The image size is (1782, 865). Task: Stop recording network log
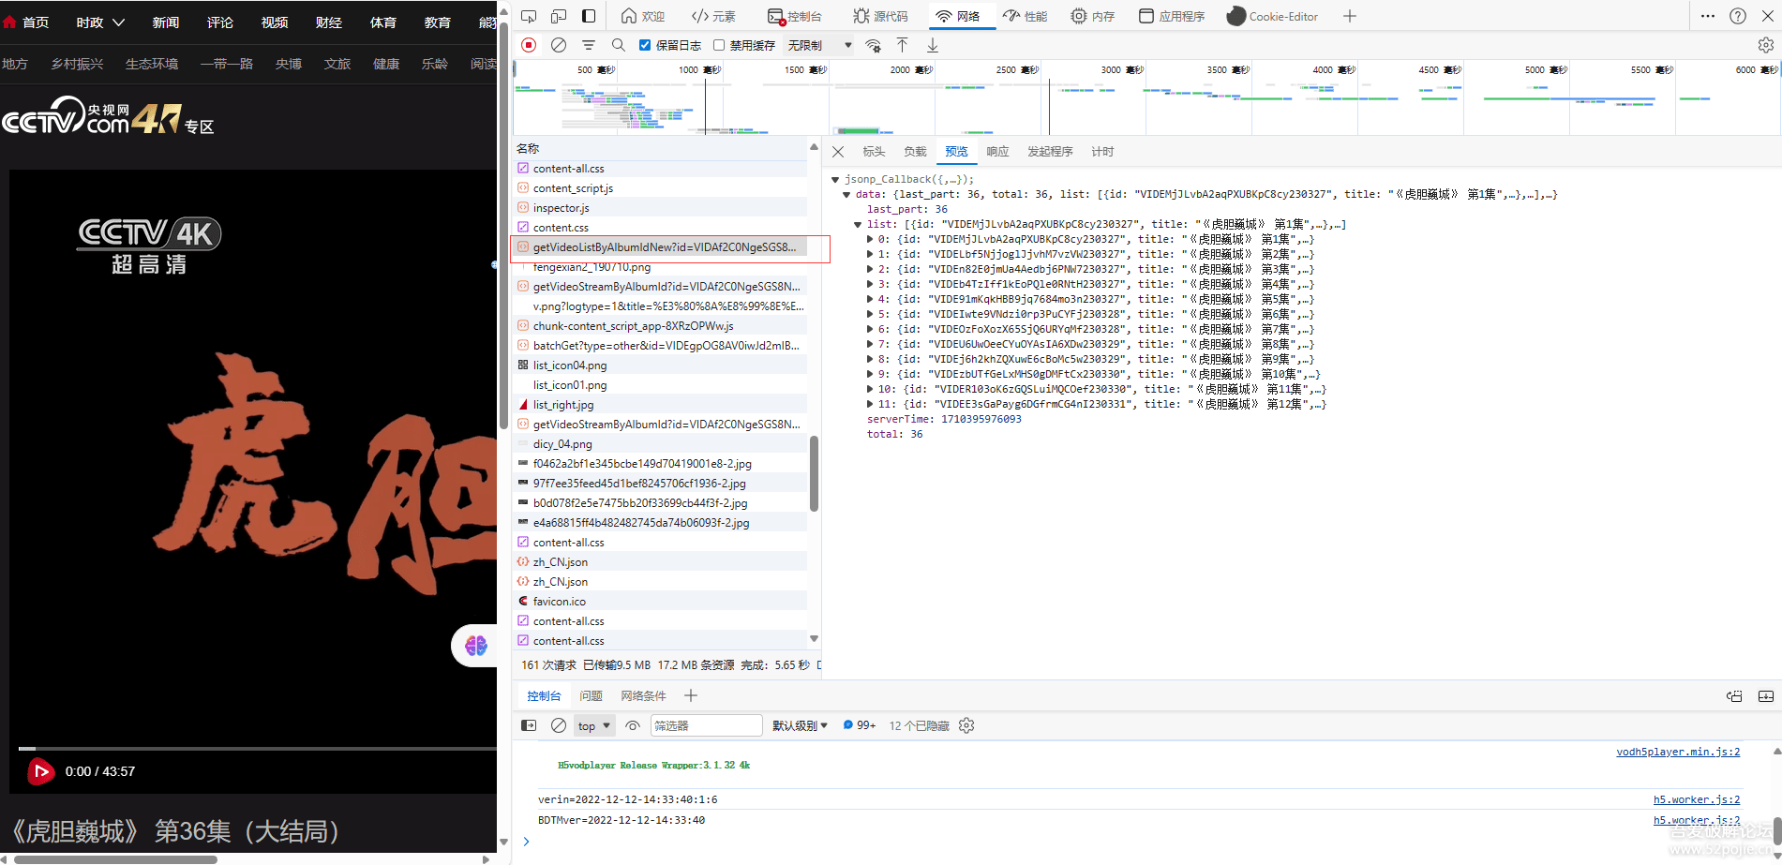(x=529, y=45)
